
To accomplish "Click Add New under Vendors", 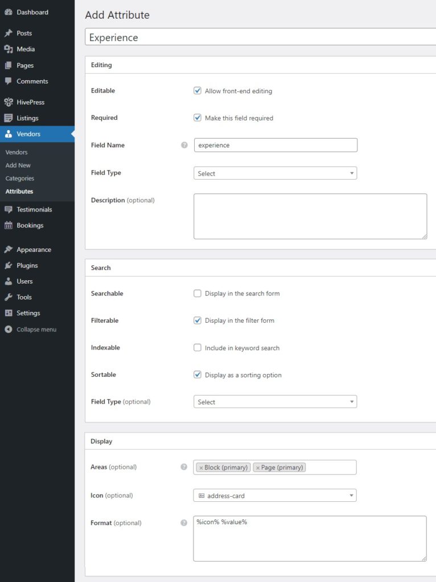I will tap(18, 165).
